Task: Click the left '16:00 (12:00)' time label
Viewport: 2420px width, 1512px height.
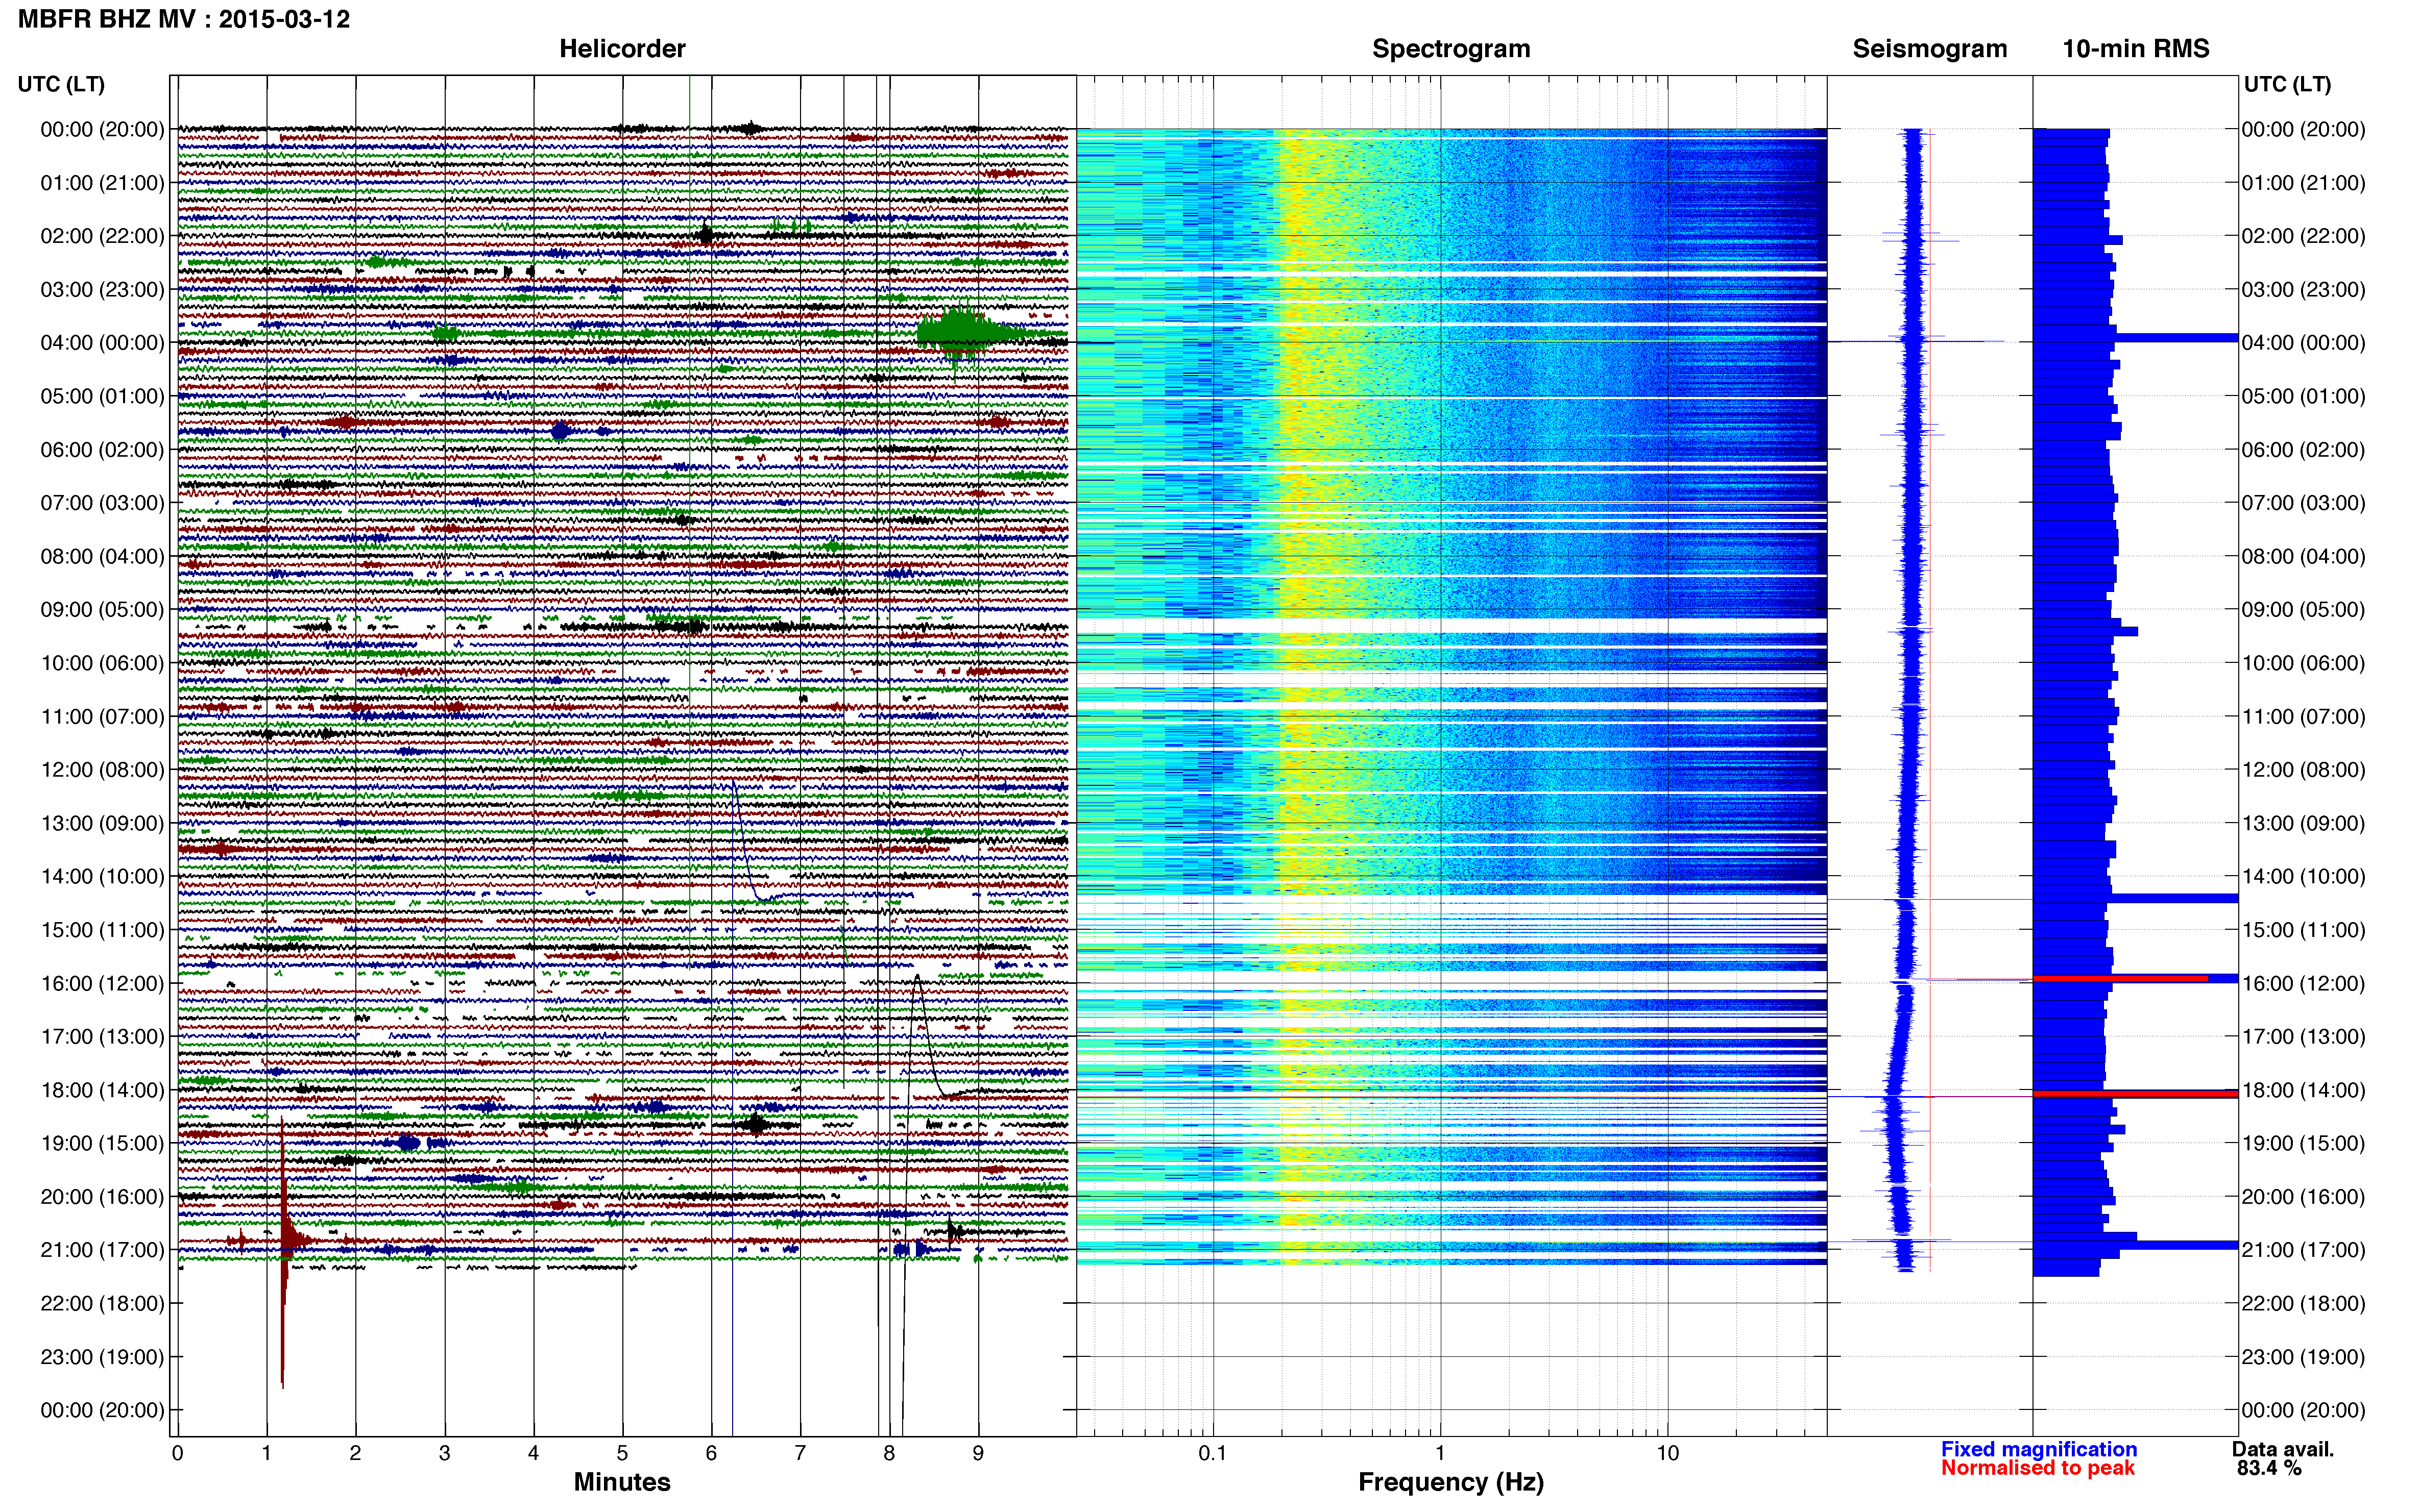Action: (x=102, y=984)
